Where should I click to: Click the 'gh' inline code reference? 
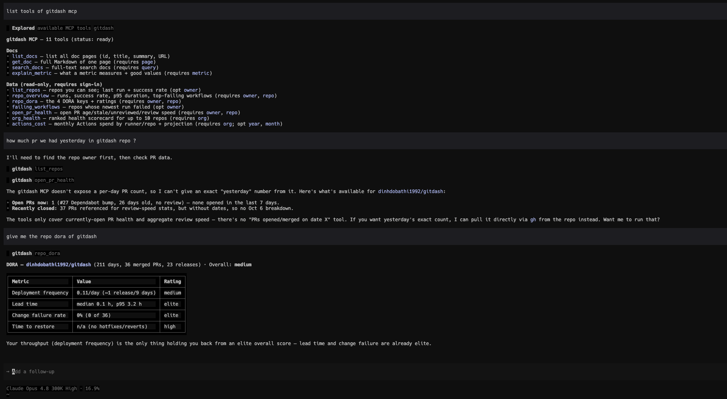point(533,220)
